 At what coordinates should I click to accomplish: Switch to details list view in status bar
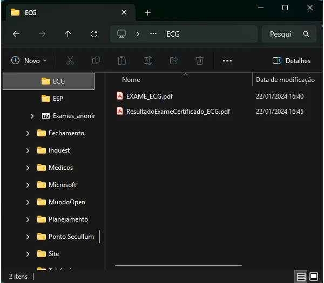tap(301, 277)
